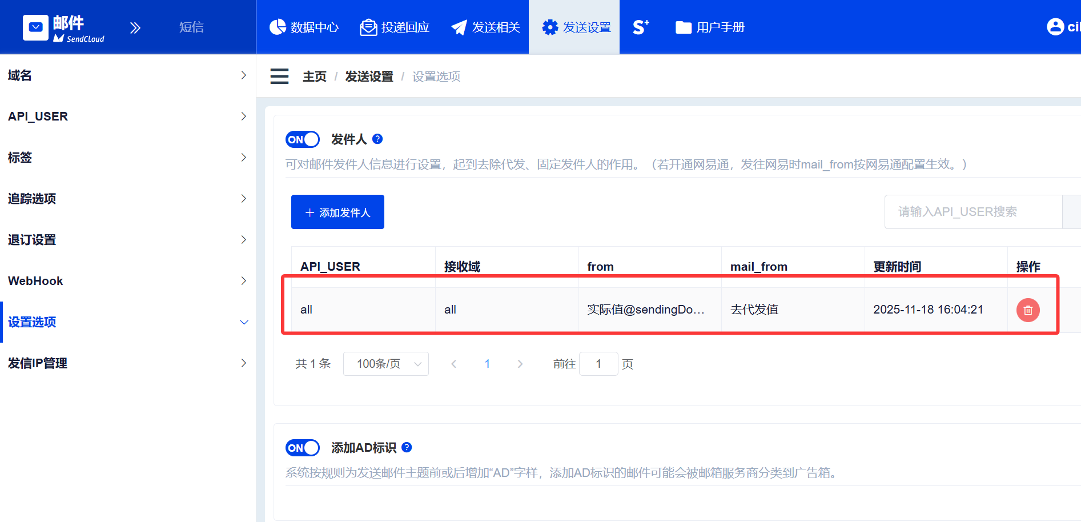The width and height of the screenshot is (1081, 522).
Task: Click the hamburger menu icon
Action: tap(279, 76)
